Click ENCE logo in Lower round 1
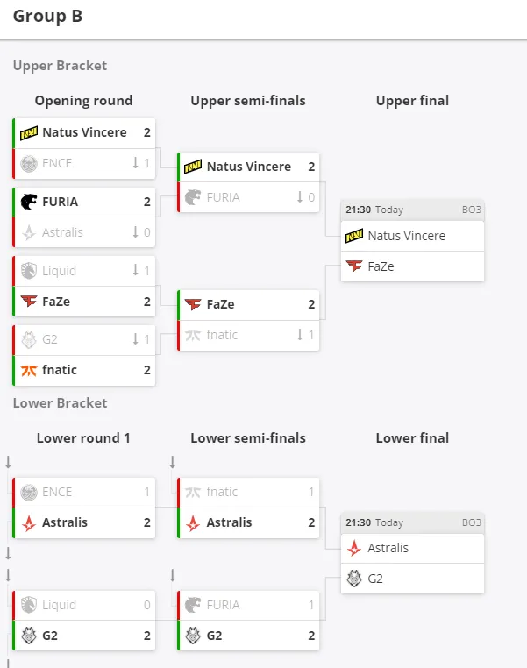527x668 pixels. 29,492
